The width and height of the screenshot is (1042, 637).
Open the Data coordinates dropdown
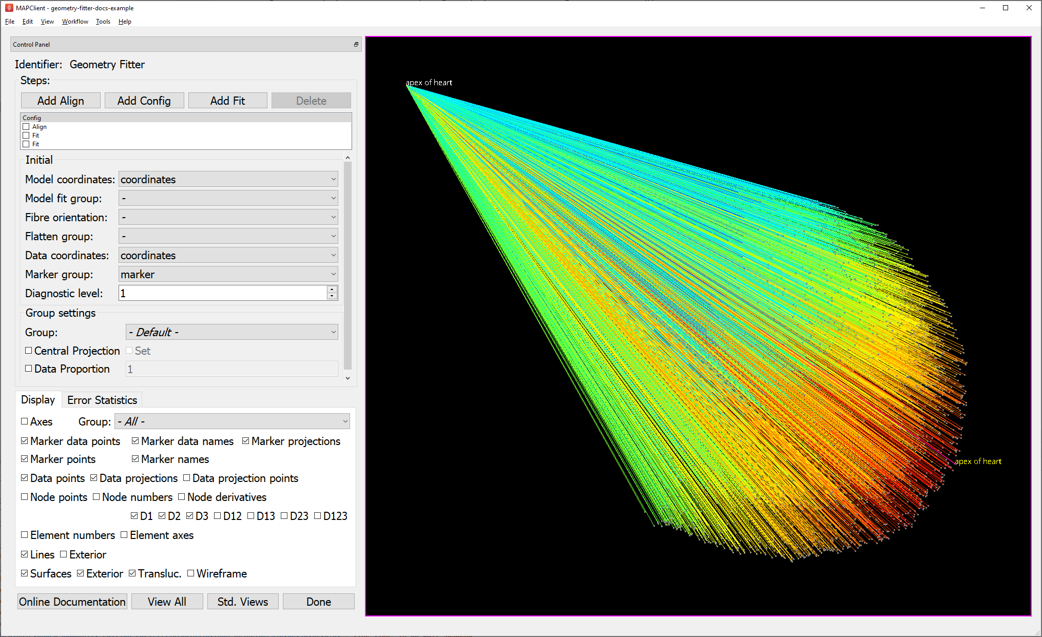(228, 255)
